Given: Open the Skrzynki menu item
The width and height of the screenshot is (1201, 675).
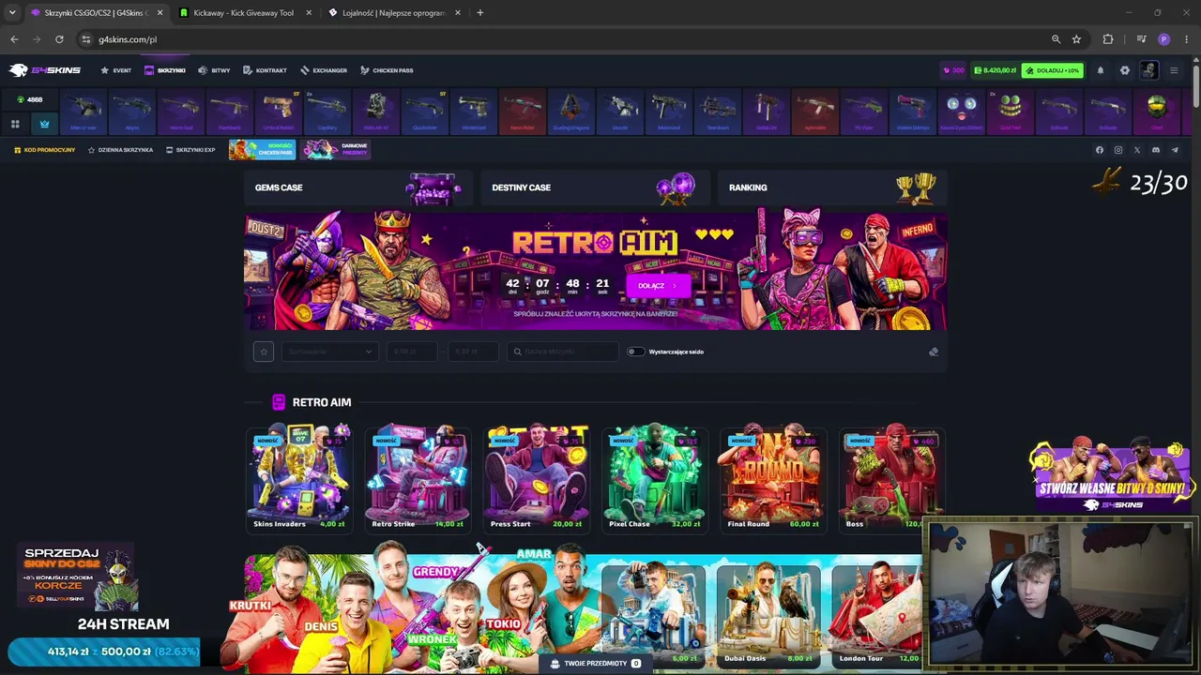Looking at the screenshot, I should pyautogui.click(x=165, y=70).
